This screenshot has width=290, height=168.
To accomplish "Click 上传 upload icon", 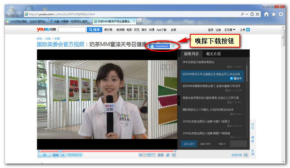I will [248, 30].
